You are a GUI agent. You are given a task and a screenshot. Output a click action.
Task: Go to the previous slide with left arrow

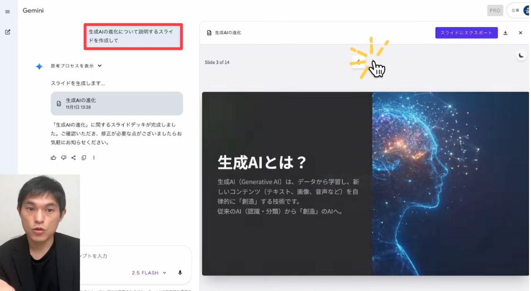coord(358,62)
